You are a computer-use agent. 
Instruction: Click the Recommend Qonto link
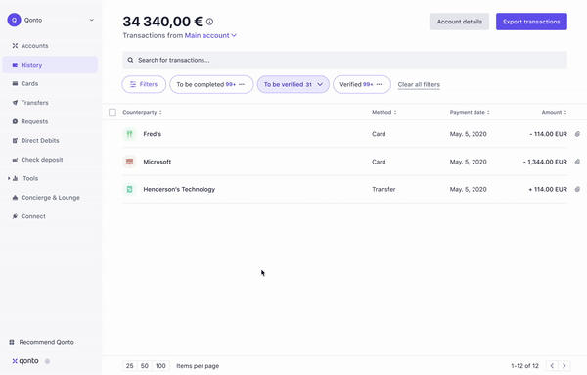[41, 342]
